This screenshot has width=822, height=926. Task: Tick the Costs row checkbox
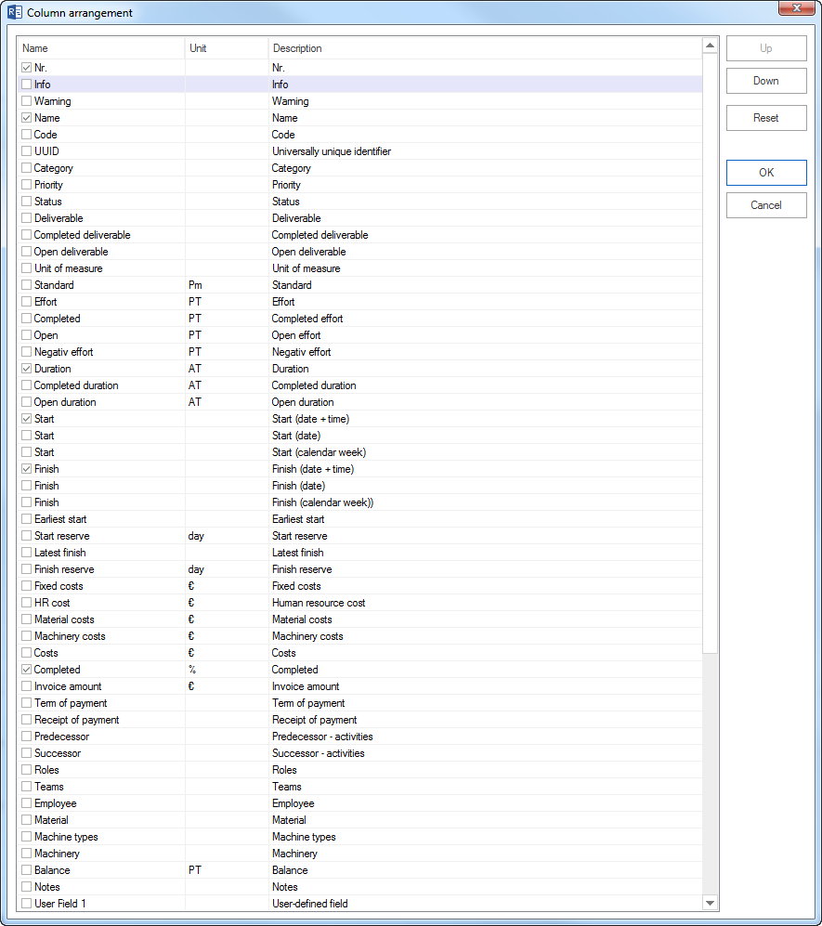coord(27,653)
